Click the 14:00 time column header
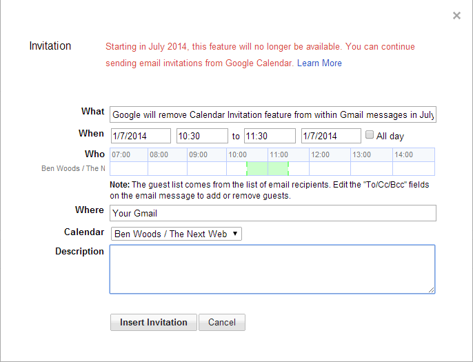 click(x=414, y=154)
